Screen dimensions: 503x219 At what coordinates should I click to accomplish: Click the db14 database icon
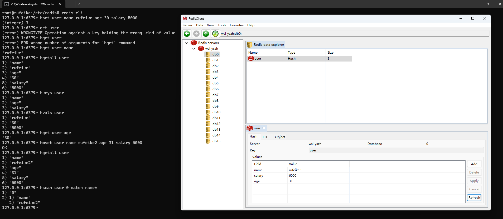point(208,135)
